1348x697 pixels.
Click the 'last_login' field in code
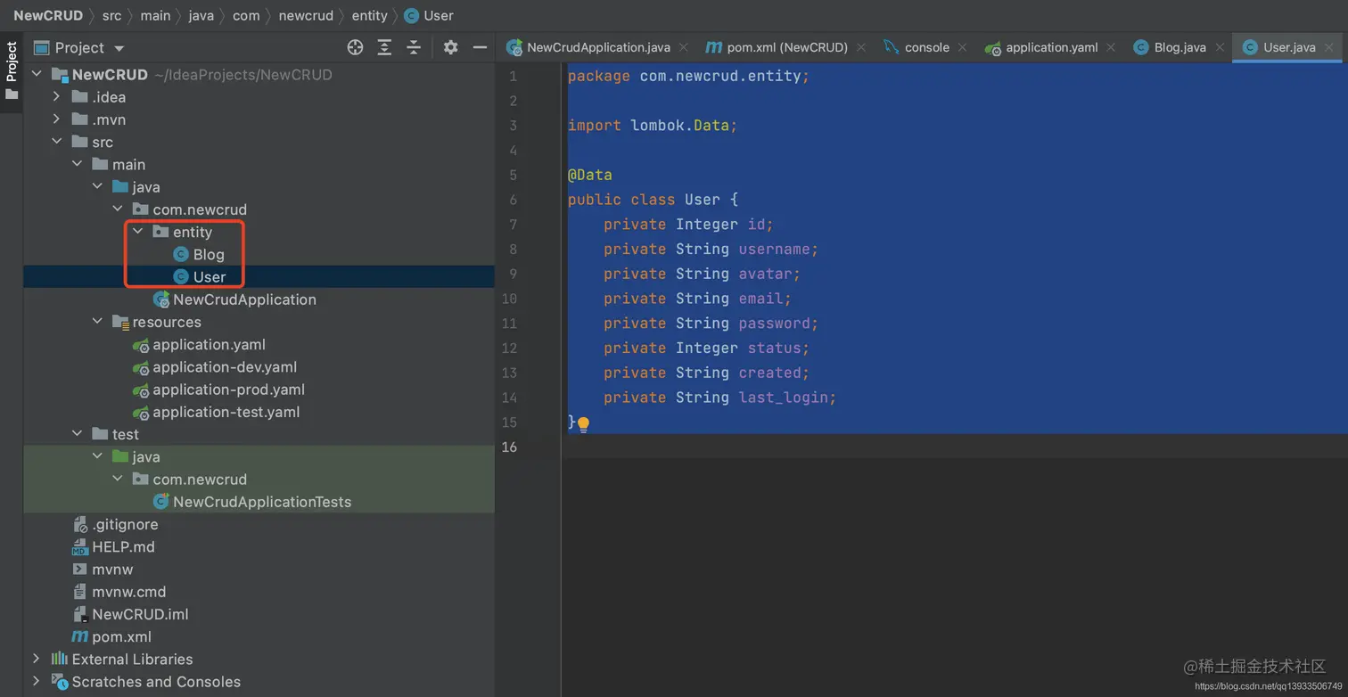[x=783, y=398]
